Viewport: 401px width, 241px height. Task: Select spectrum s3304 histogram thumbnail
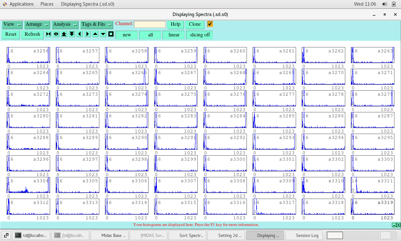[x=28, y=185]
